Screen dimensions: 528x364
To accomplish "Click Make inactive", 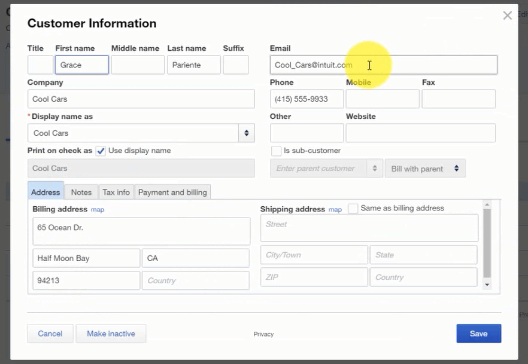I will point(111,333).
